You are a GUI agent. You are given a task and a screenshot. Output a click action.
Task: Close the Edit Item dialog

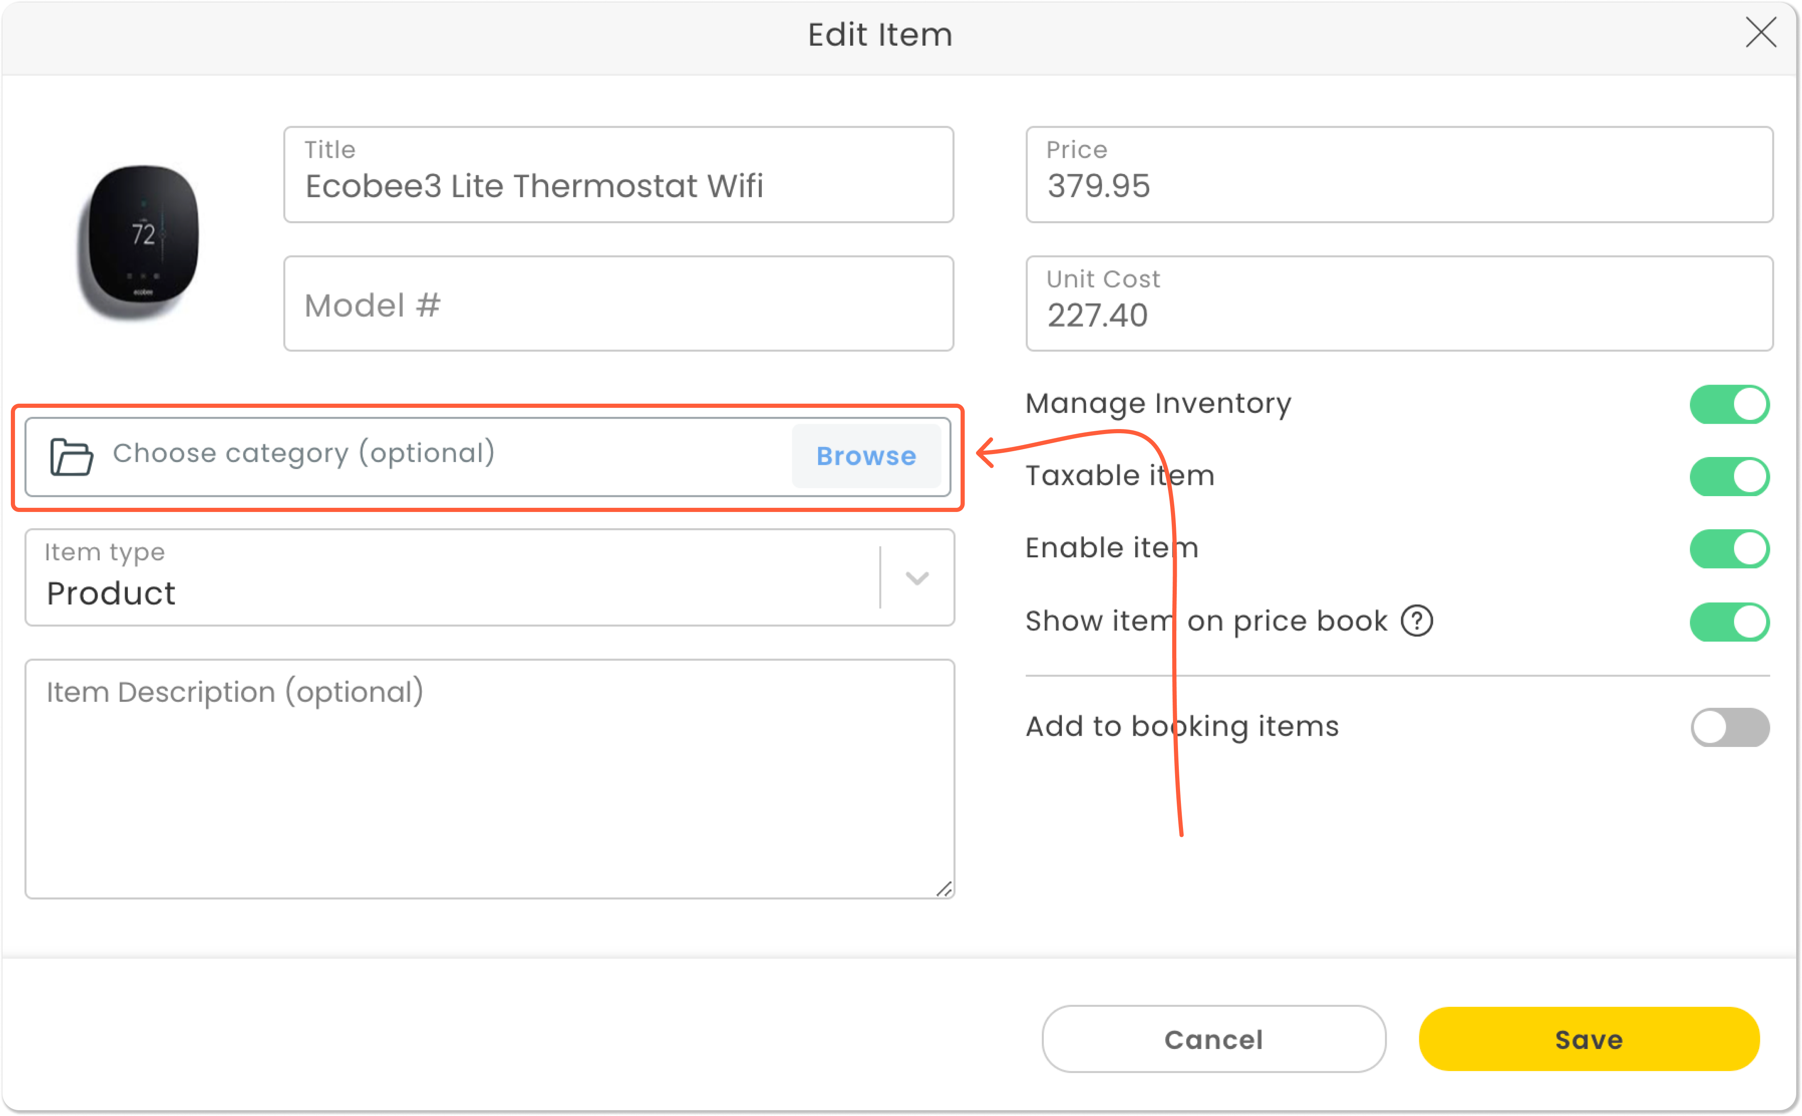click(1761, 32)
